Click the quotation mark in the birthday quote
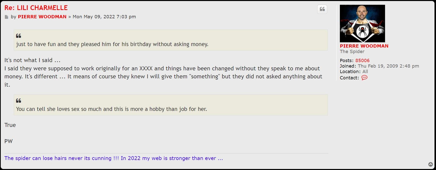The width and height of the screenshot is (436, 170). [19, 36]
